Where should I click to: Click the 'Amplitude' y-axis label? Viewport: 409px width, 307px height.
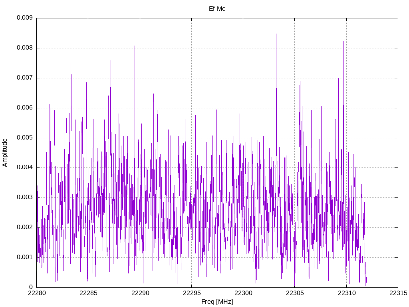pos(5,153)
